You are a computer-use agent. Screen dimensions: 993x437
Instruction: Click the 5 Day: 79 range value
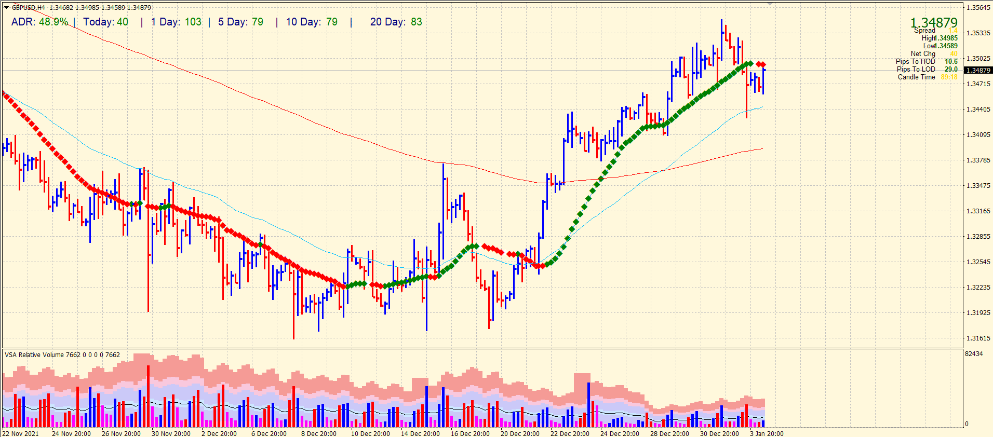pyautogui.click(x=240, y=22)
